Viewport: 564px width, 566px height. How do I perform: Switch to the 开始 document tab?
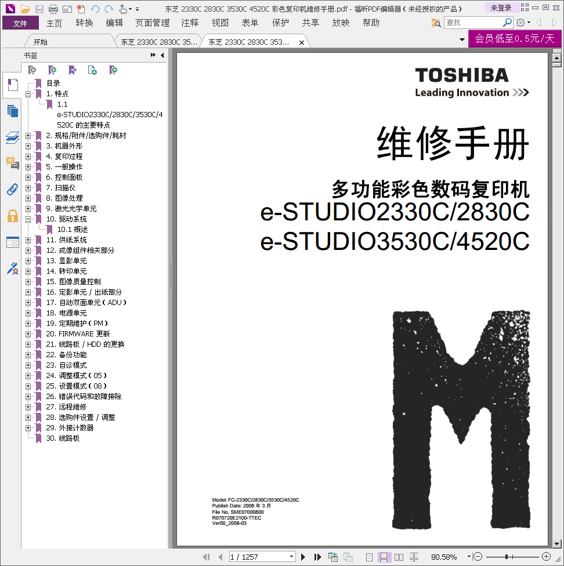coord(41,42)
